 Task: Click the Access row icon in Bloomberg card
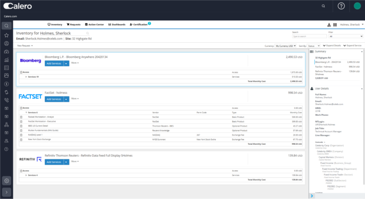click(21, 72)
